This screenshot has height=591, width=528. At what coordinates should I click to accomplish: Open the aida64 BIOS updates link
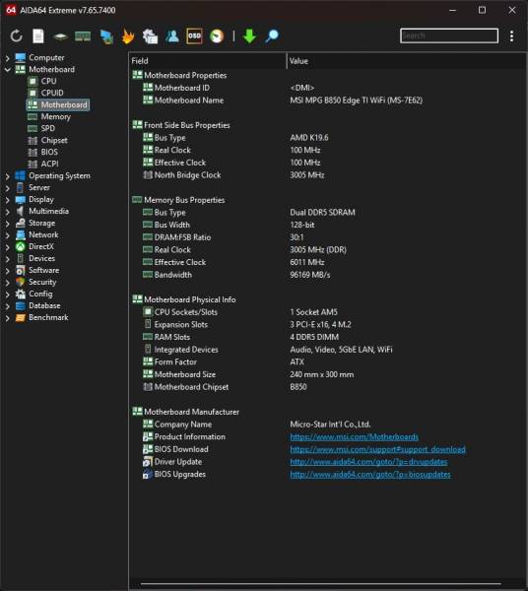[x=370, y=474]
